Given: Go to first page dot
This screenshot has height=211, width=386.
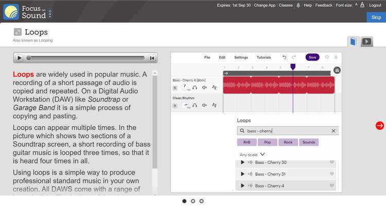Looking at the screenshot, I should (184, 201).
